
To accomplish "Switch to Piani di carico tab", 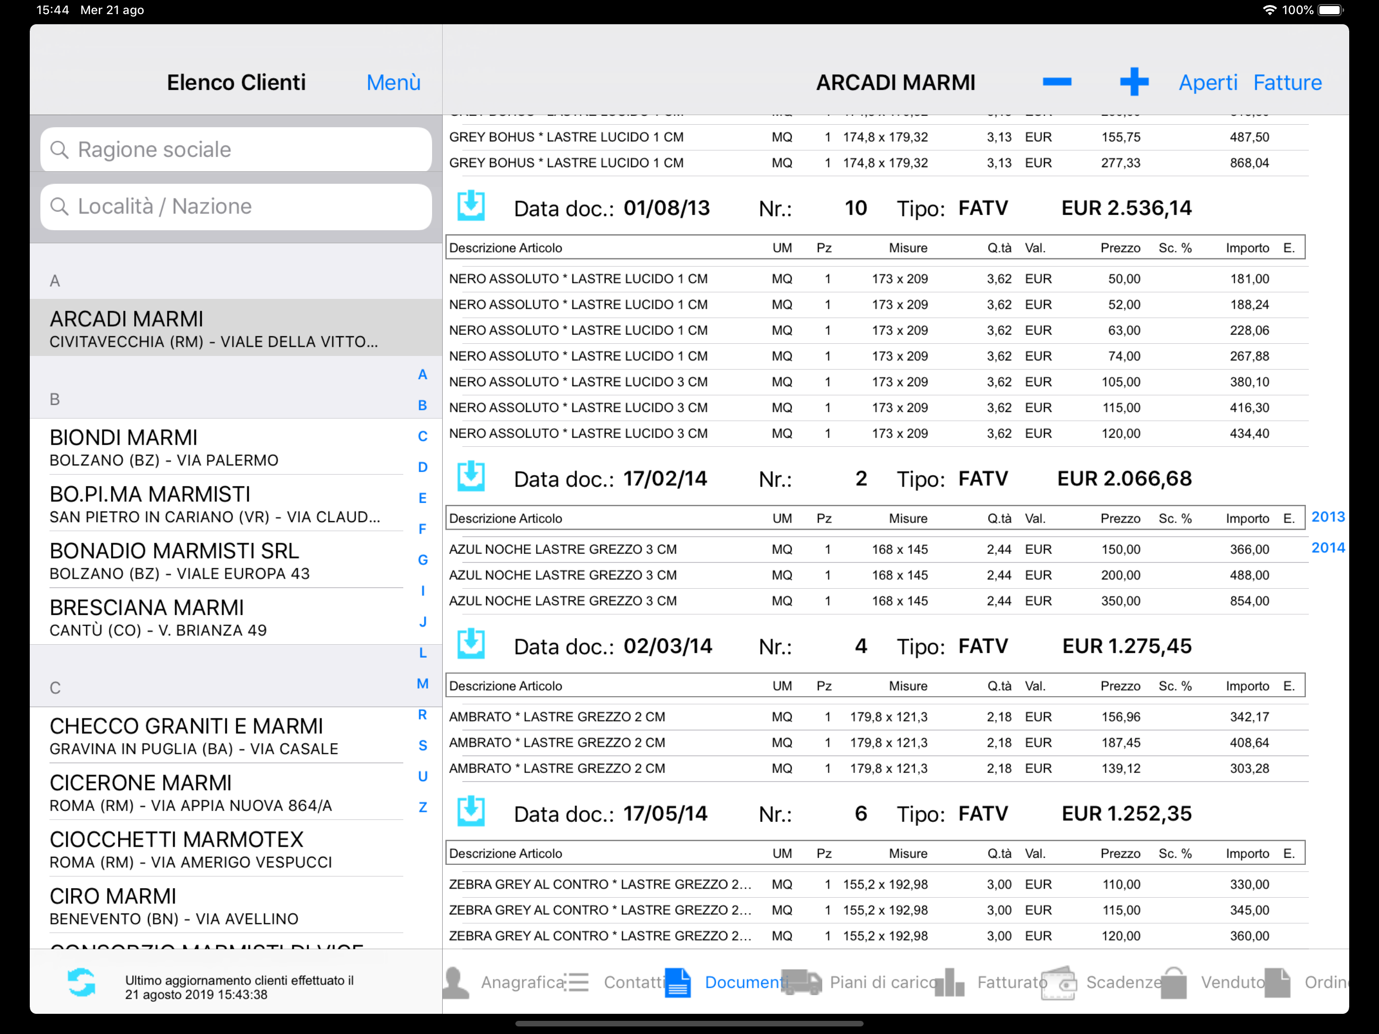I will pos(859,982).
